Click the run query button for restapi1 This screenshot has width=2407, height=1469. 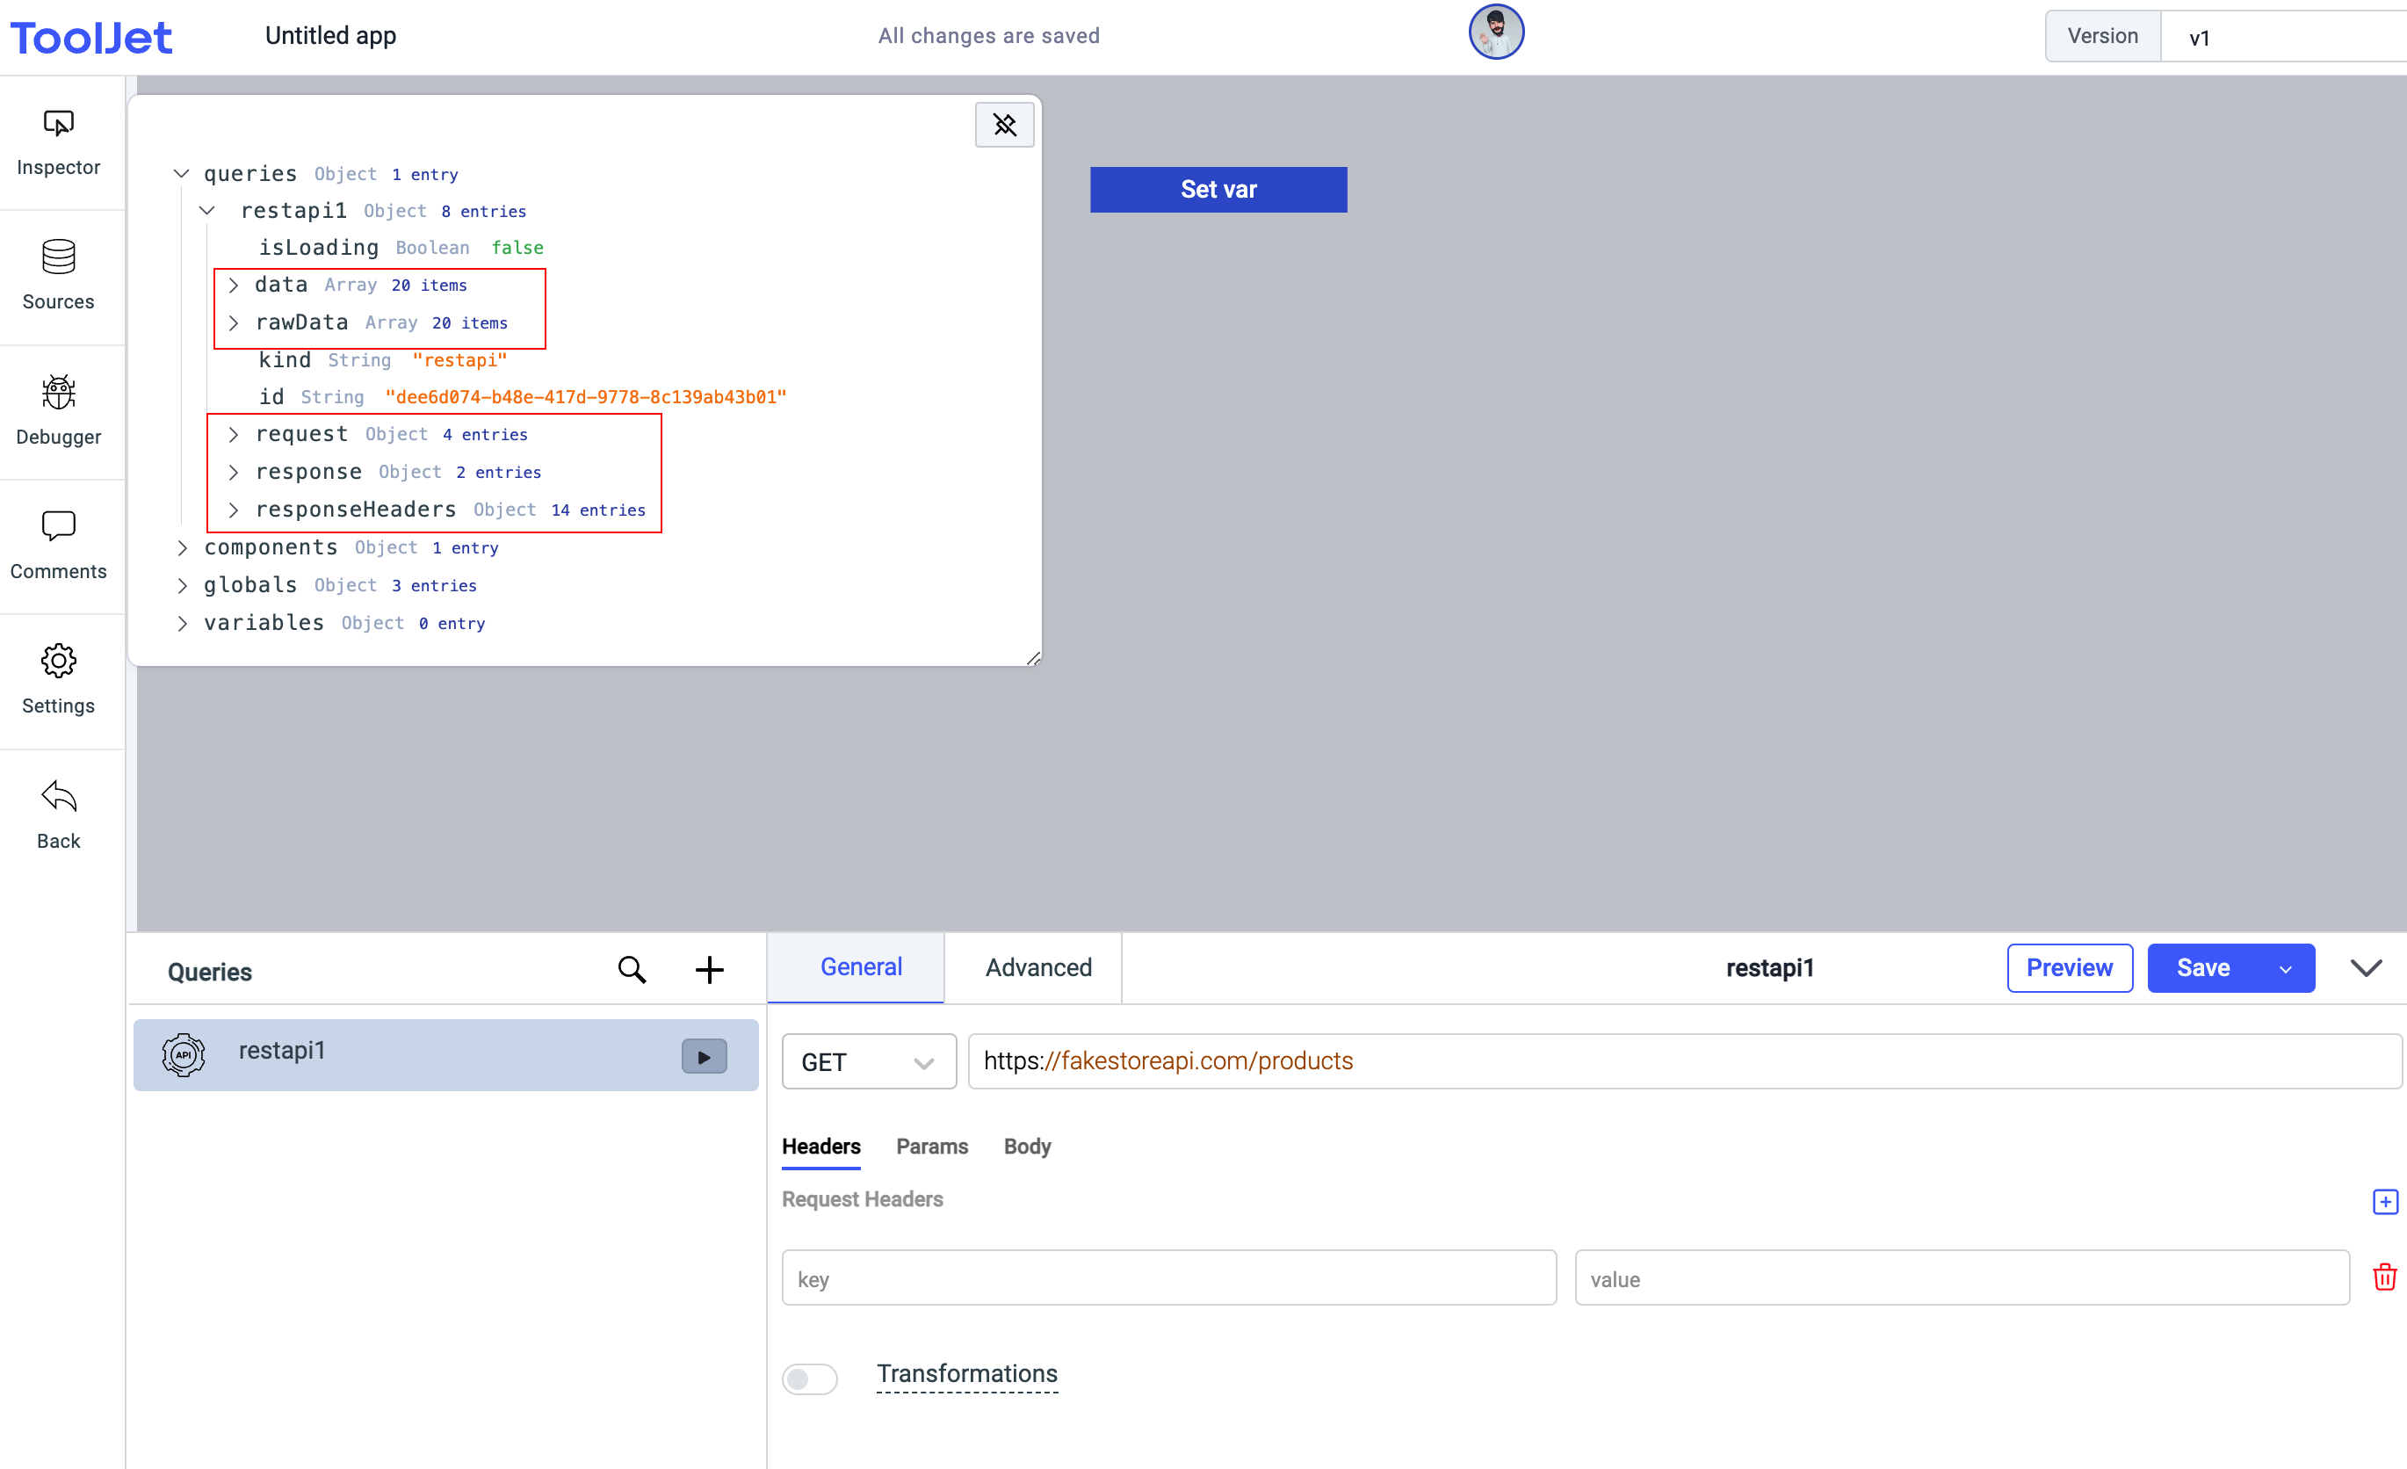[702, 1056]
